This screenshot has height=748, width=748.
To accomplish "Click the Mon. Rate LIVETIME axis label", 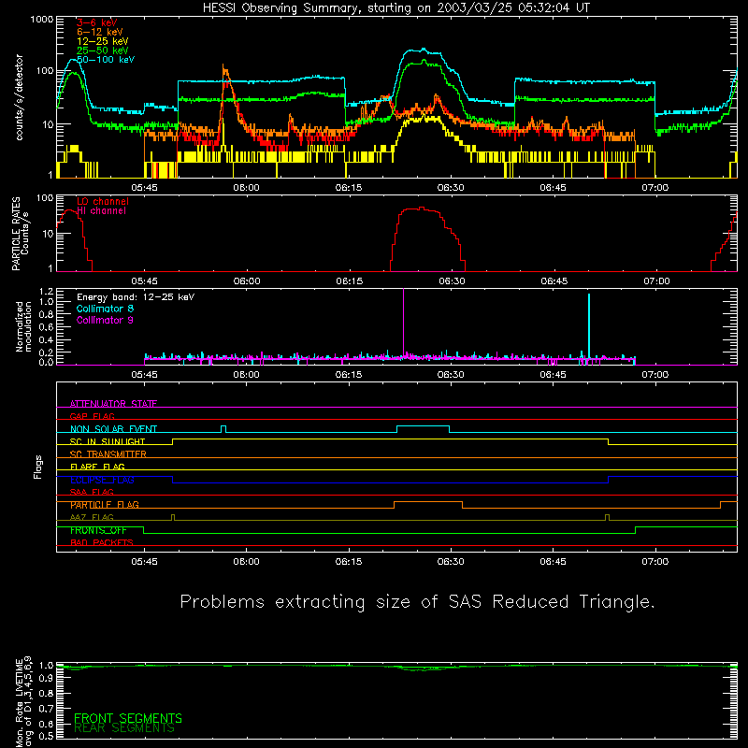I will click(24, 702).
